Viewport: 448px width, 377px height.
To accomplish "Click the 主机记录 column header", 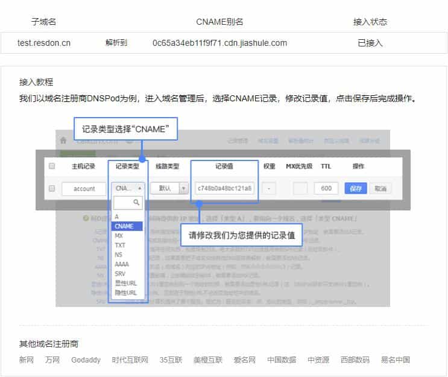I will [x=83, y=166].
